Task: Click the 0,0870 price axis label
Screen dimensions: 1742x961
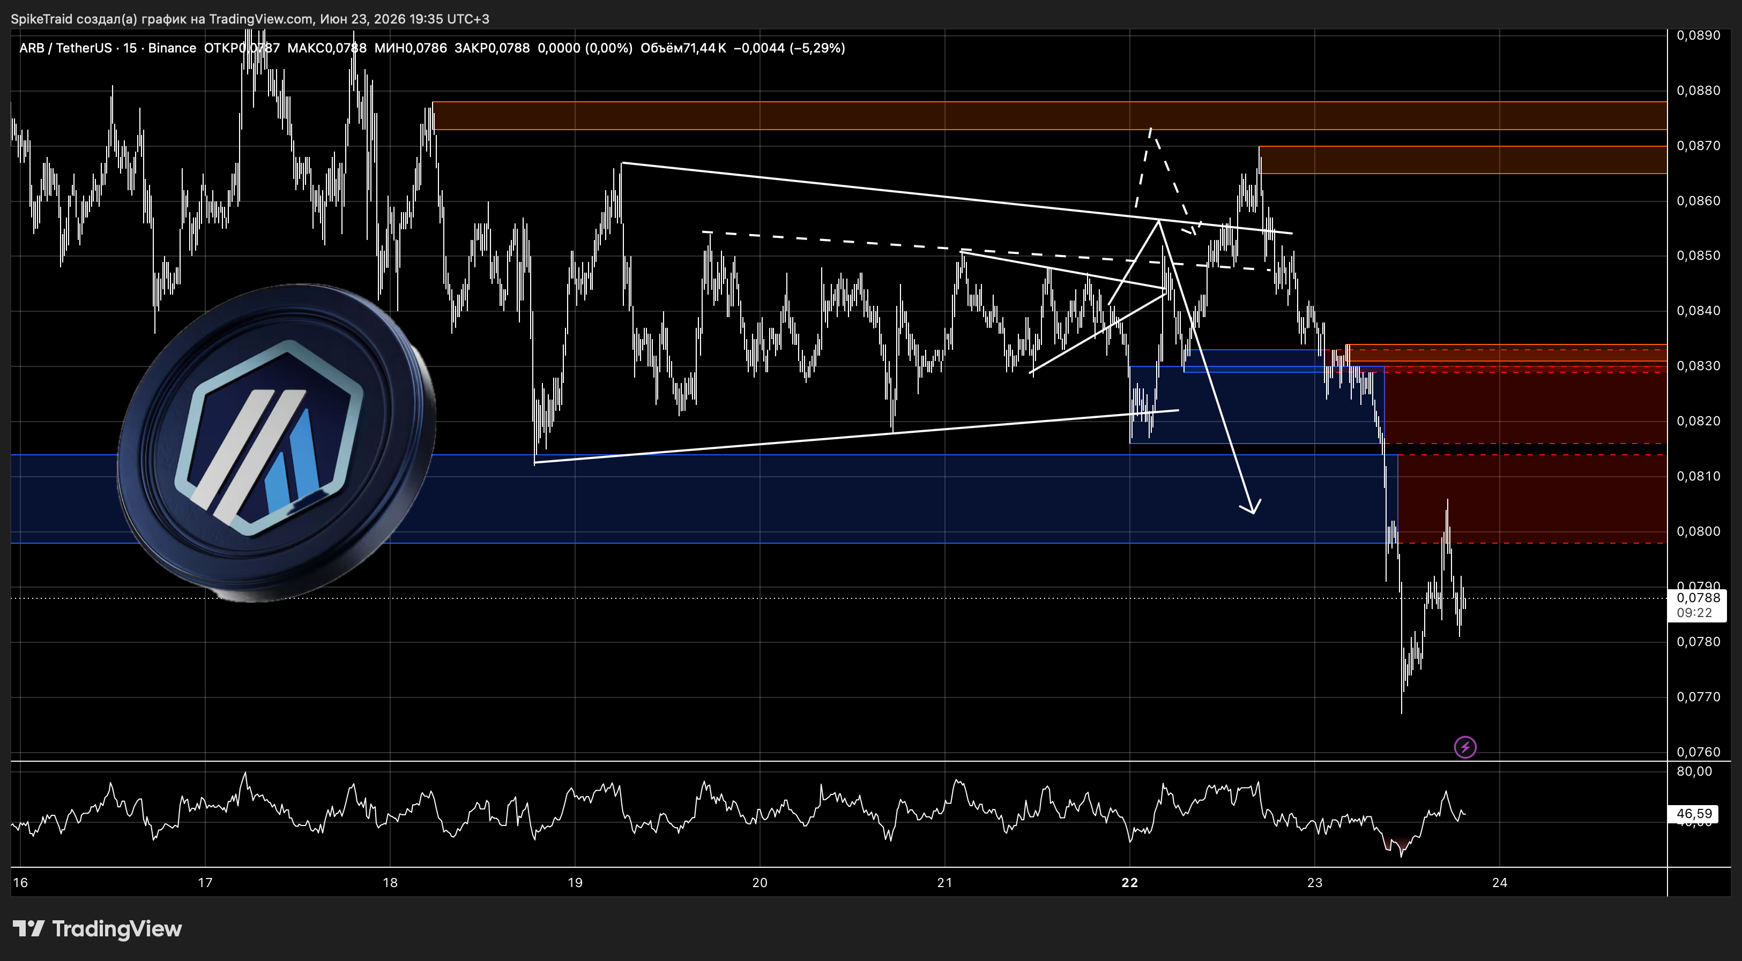Action: pos(1698,146)
